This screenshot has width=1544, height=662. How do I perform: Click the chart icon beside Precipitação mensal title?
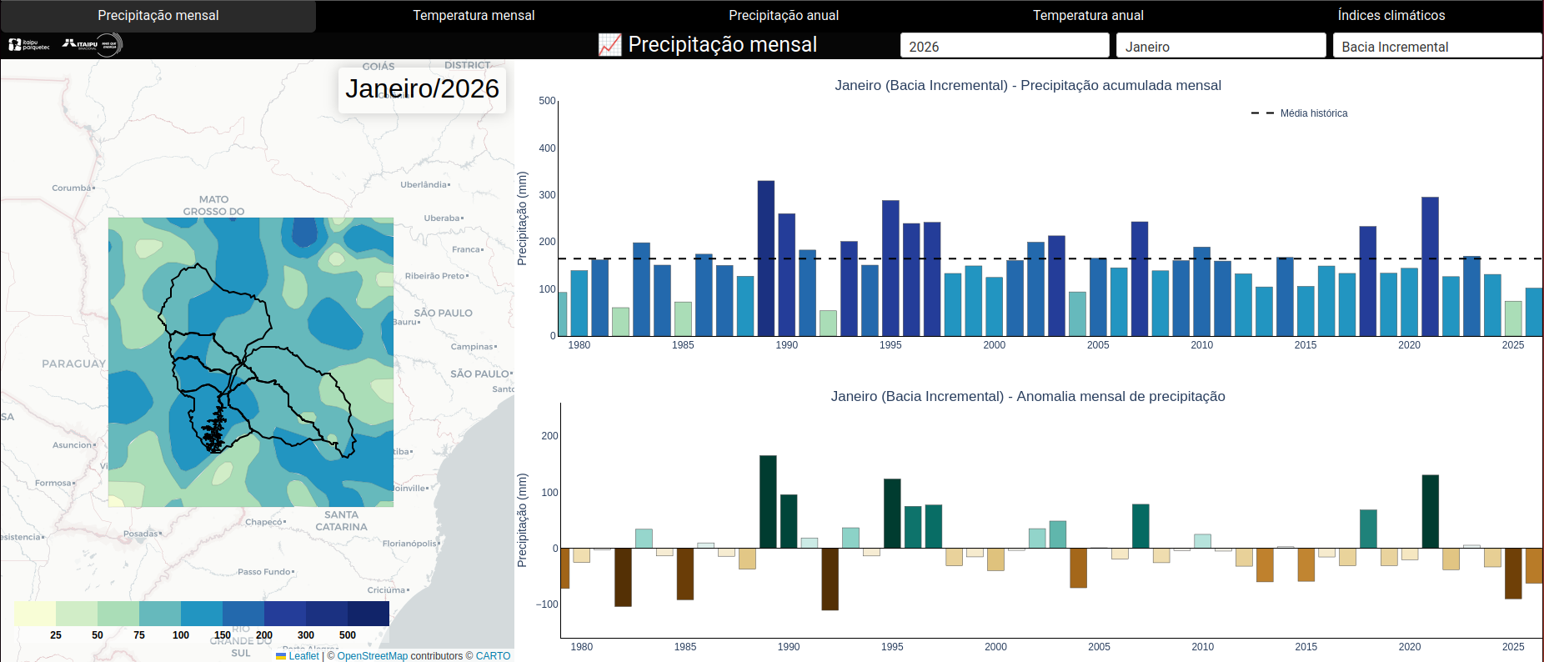609,45
